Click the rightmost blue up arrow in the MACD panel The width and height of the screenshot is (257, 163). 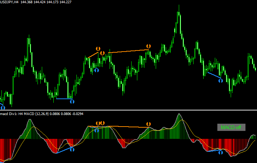coord(221,153)
